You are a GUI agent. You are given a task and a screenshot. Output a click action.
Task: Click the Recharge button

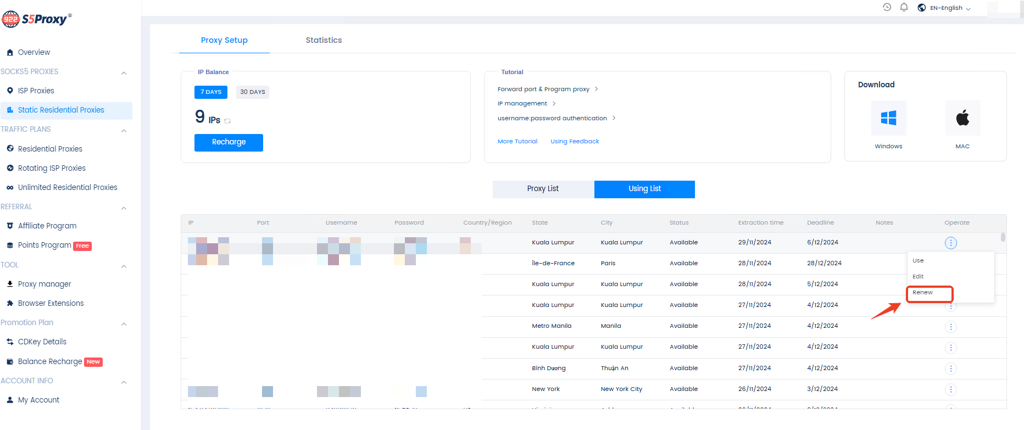(229, 142)
